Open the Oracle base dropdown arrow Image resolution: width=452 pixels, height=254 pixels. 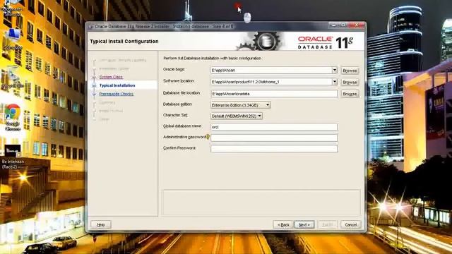[x=334, y=70]
